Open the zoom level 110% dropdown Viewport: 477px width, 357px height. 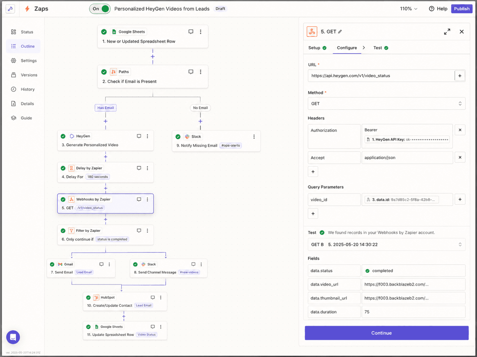pyautogui.click(x=408, y=9)
